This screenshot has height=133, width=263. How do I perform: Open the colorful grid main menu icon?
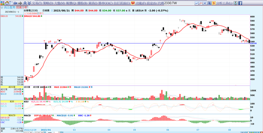click(2, 3)
